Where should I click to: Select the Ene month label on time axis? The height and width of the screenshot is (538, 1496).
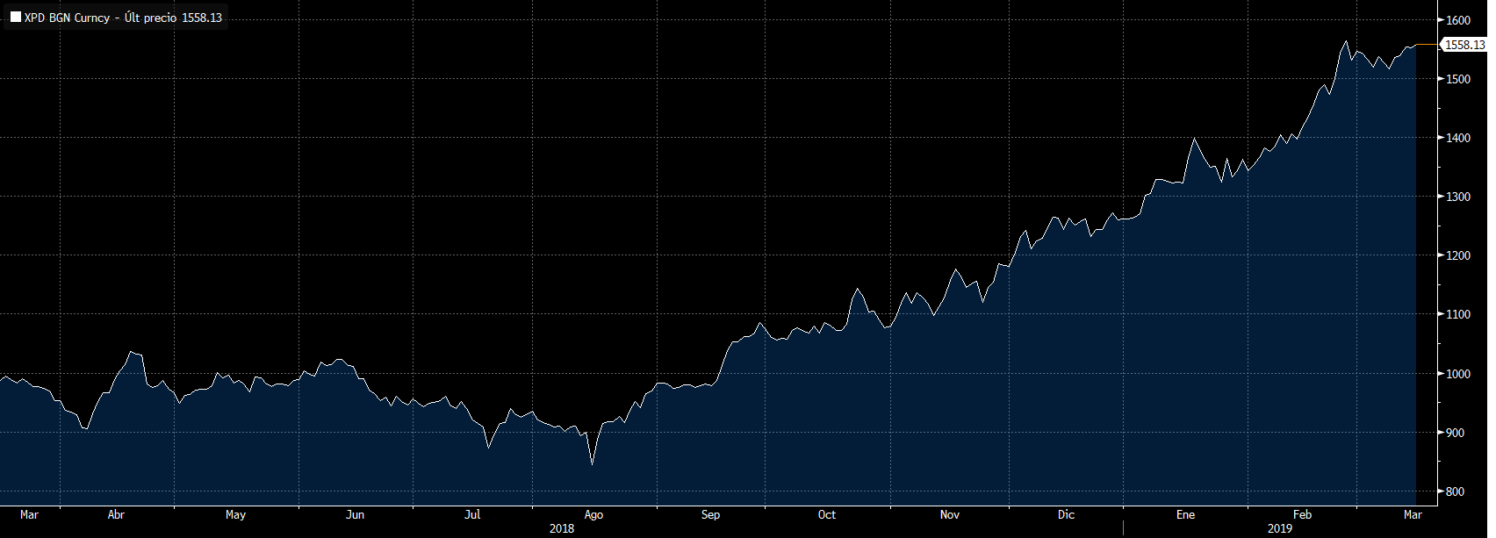pos(1185,515)
